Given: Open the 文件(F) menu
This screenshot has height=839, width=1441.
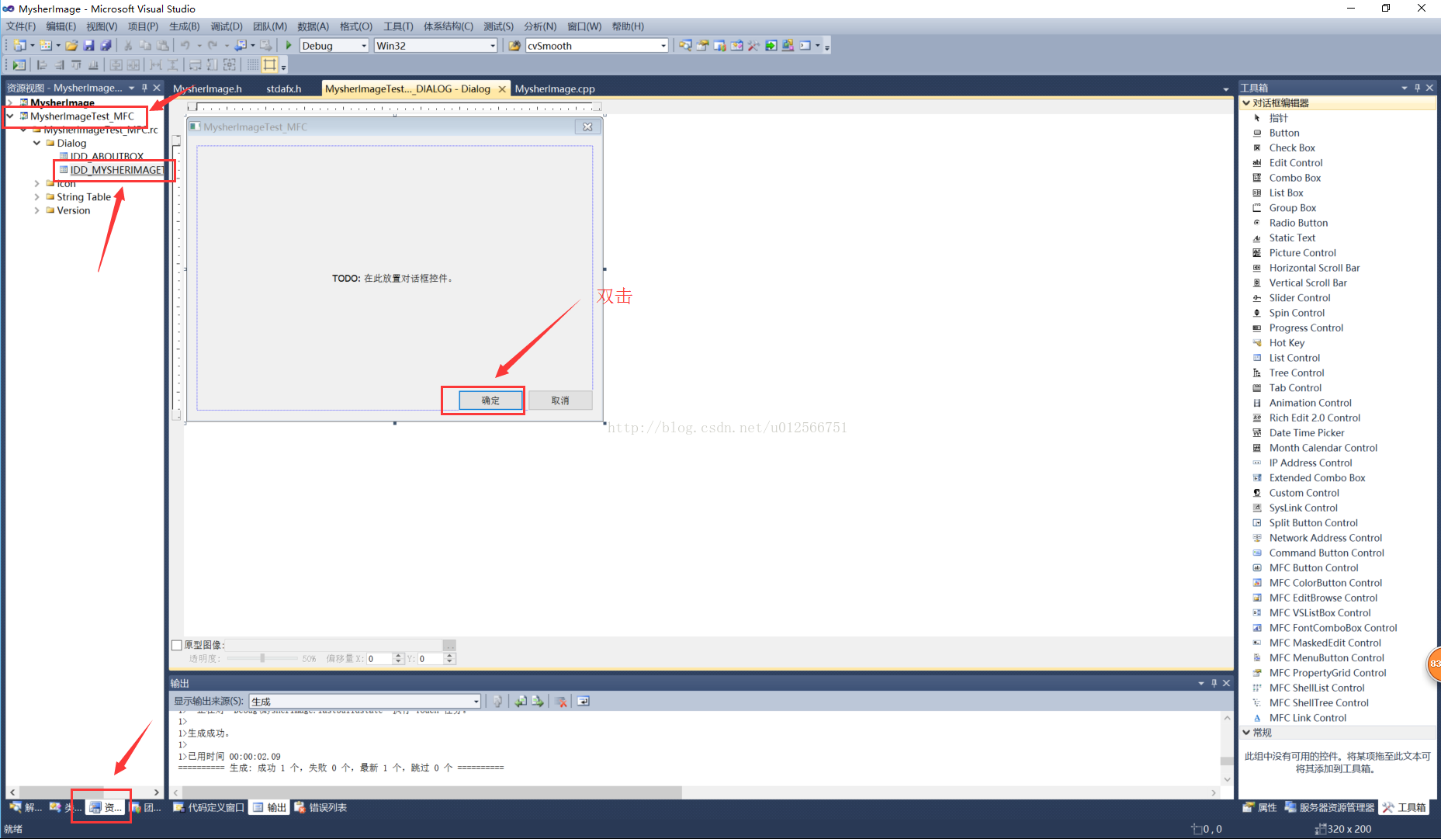Looking at the screenshot, I should click(x=21, y=26).
